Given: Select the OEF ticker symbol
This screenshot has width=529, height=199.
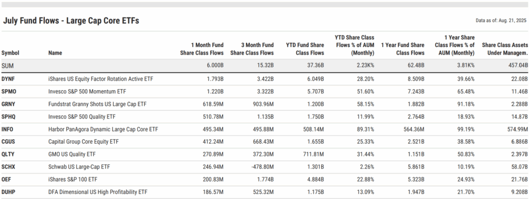Looking at the screenshot, I should click(x=6, y=179).
